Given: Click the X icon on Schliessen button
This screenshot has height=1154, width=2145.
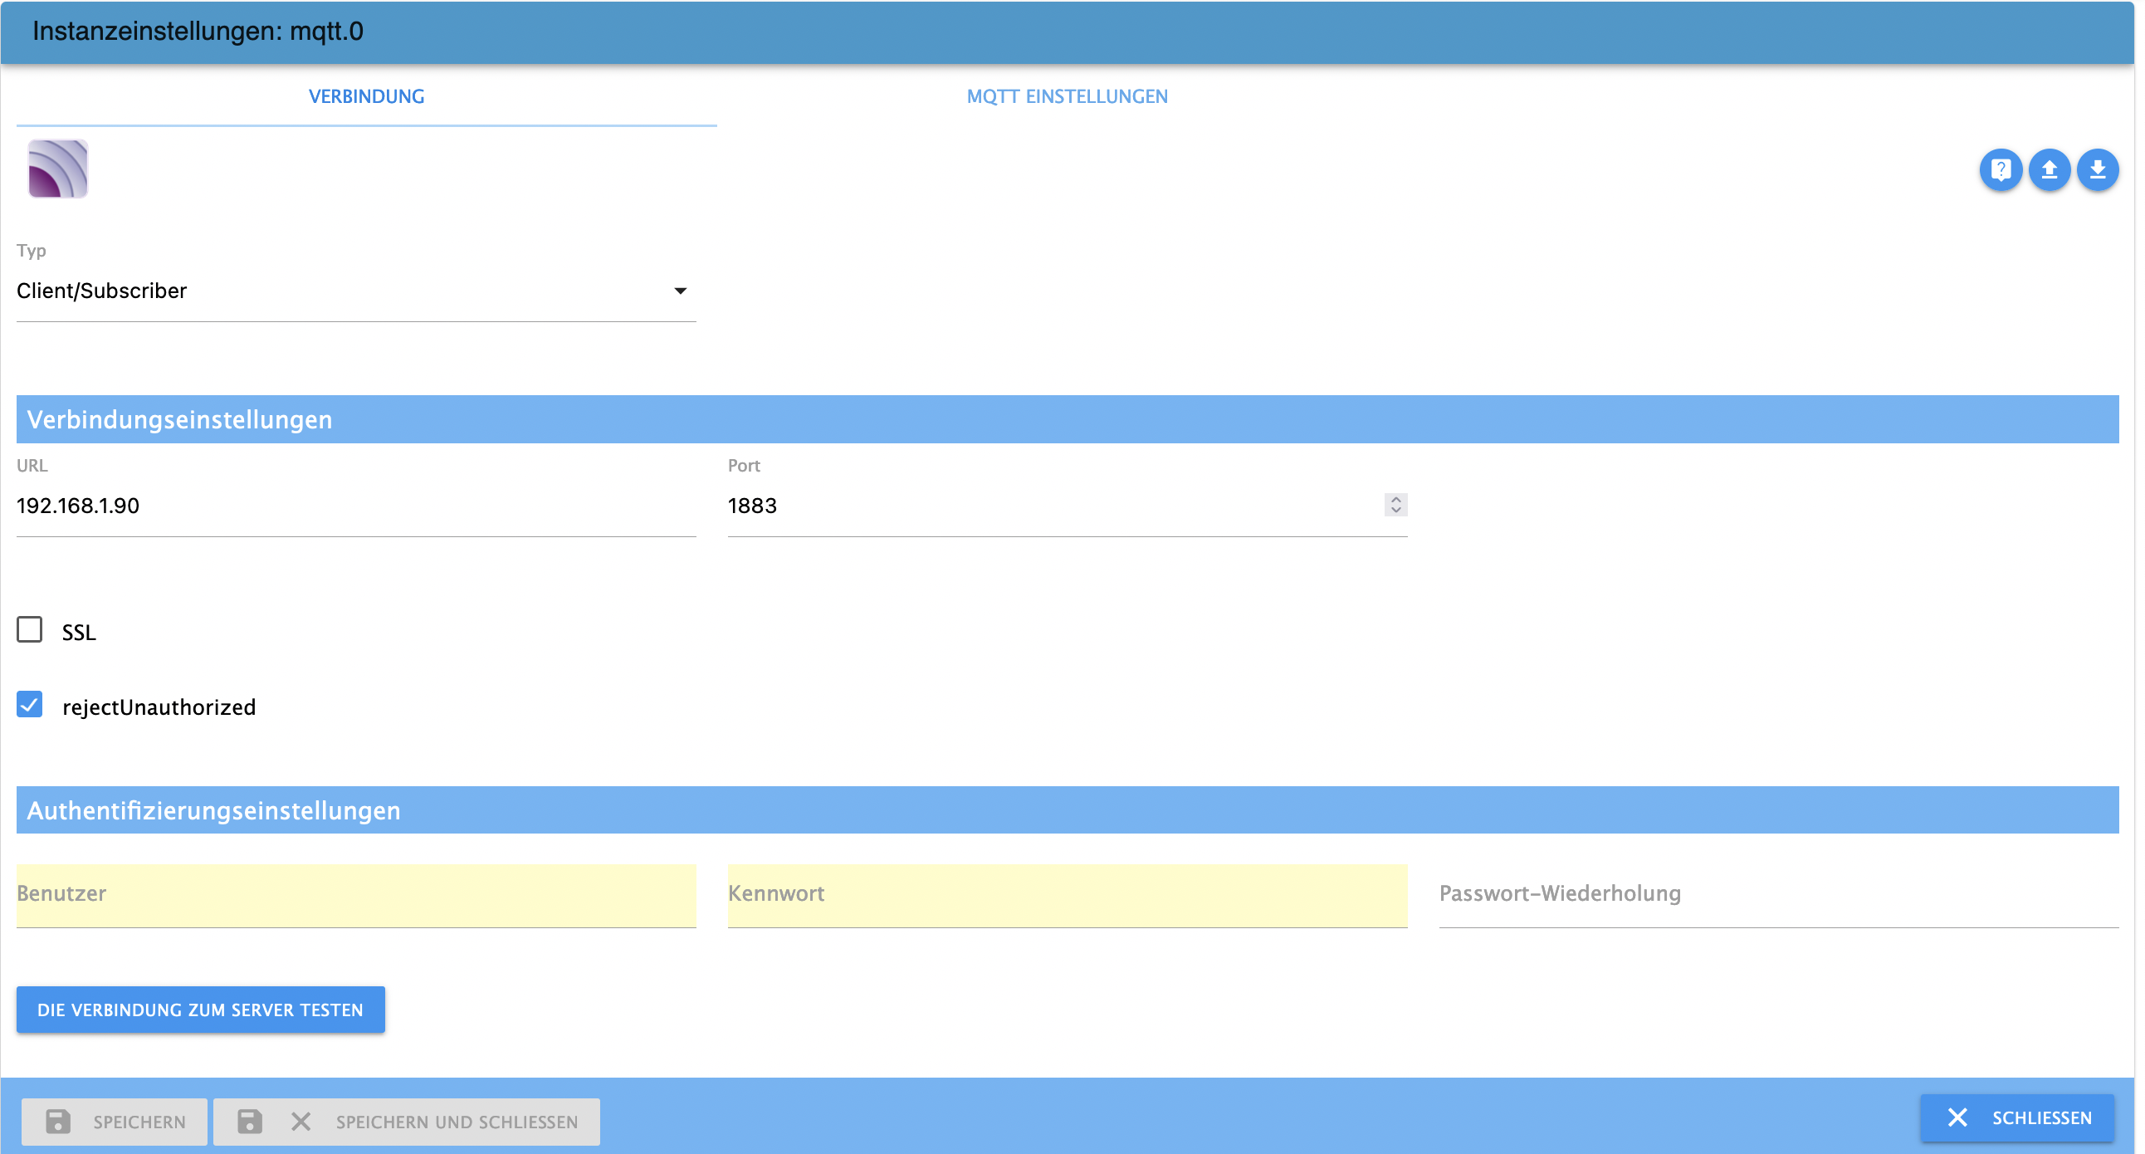Looking at the screenshot, I should [1957, 1117].
